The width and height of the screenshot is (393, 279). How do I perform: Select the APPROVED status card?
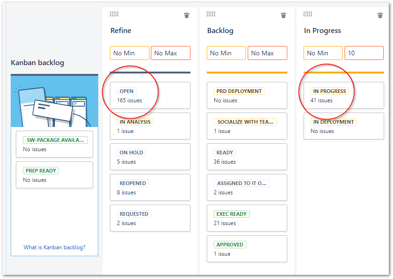[x=247, y=249]
